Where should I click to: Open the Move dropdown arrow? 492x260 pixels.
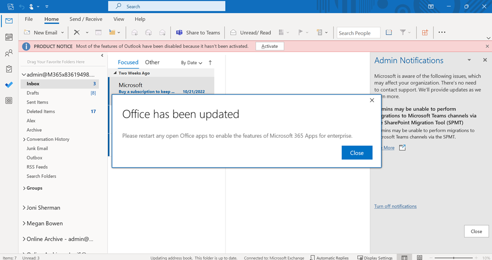[119, 32]
